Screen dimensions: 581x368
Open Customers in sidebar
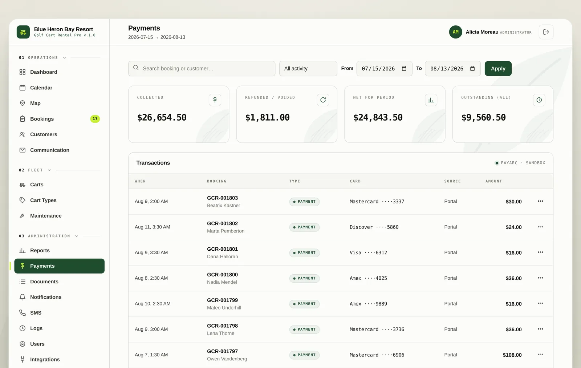point(59,134)
